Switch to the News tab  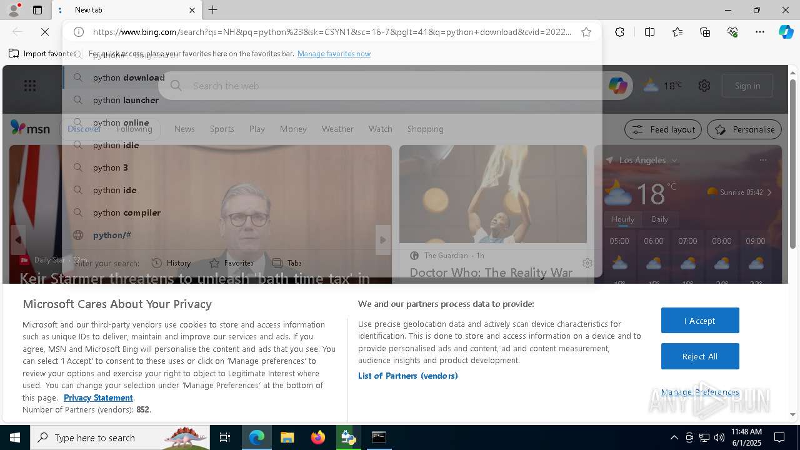pos(184,129)
